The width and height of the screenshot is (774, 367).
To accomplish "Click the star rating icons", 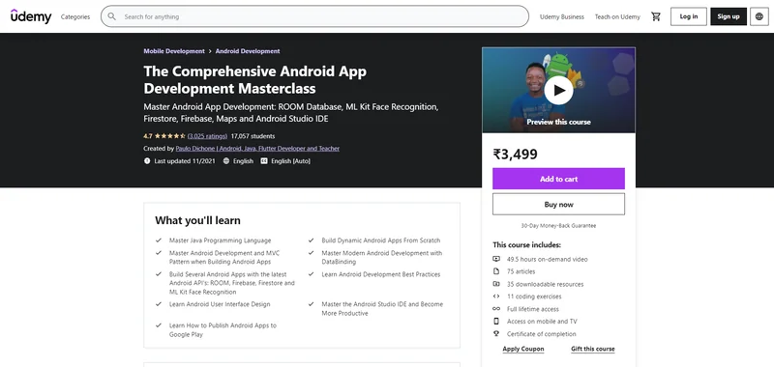I will point(170,136).
